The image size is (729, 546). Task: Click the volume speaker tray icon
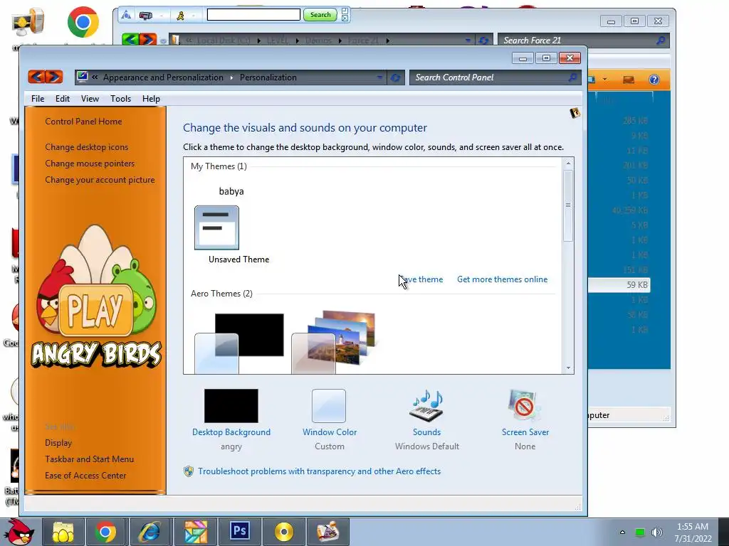coord(657,532)
